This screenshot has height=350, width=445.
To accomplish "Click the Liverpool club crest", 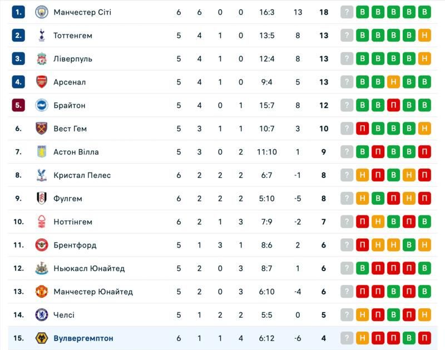I will point(42,59).
